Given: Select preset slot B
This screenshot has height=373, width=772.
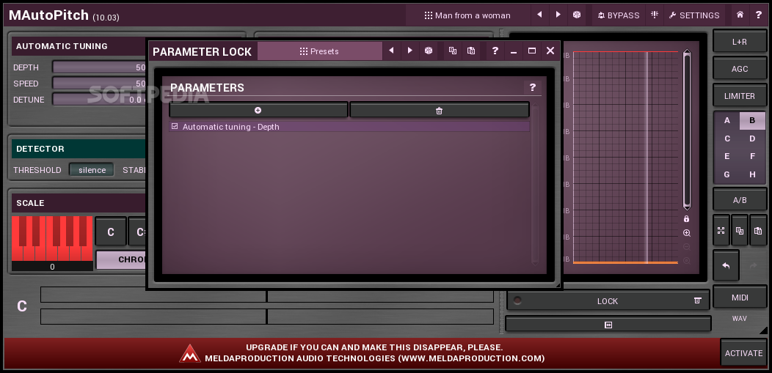Looking at the screenshot, I should tap(752, 120).
